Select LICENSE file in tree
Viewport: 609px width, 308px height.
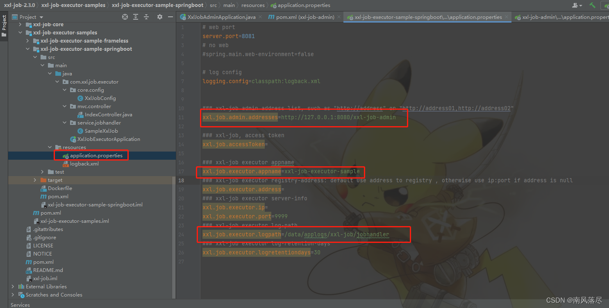43,246
